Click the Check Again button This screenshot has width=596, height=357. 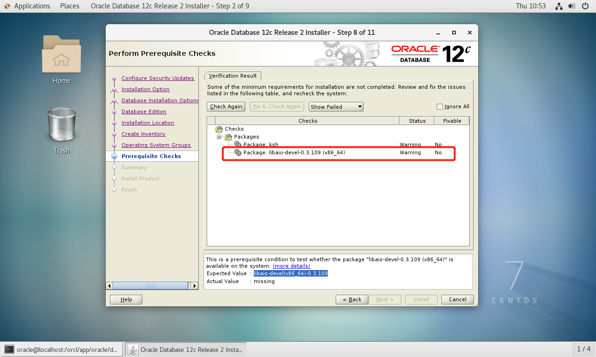coord(226,106)
